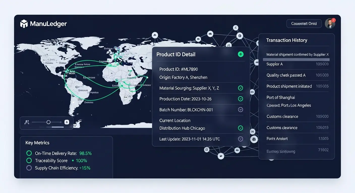Click network node beside Last Update row
The width and height of the screenshot is (355, 193).
(x=254, y=139)
